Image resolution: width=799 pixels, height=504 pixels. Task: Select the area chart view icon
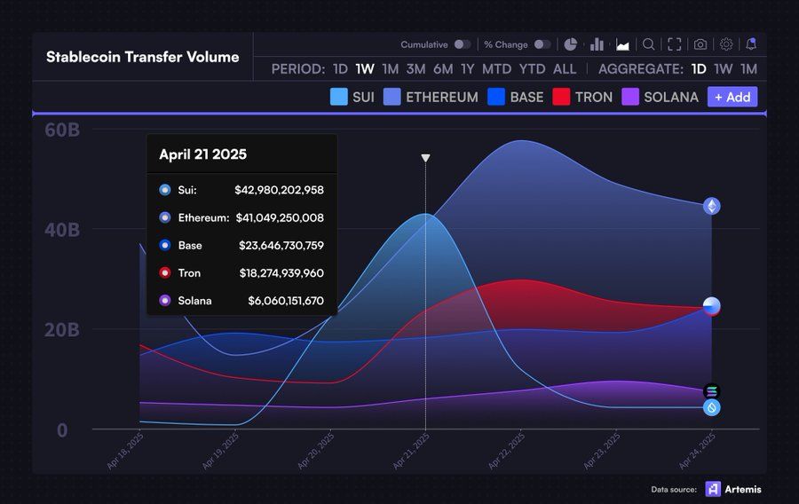click(622, 44)
